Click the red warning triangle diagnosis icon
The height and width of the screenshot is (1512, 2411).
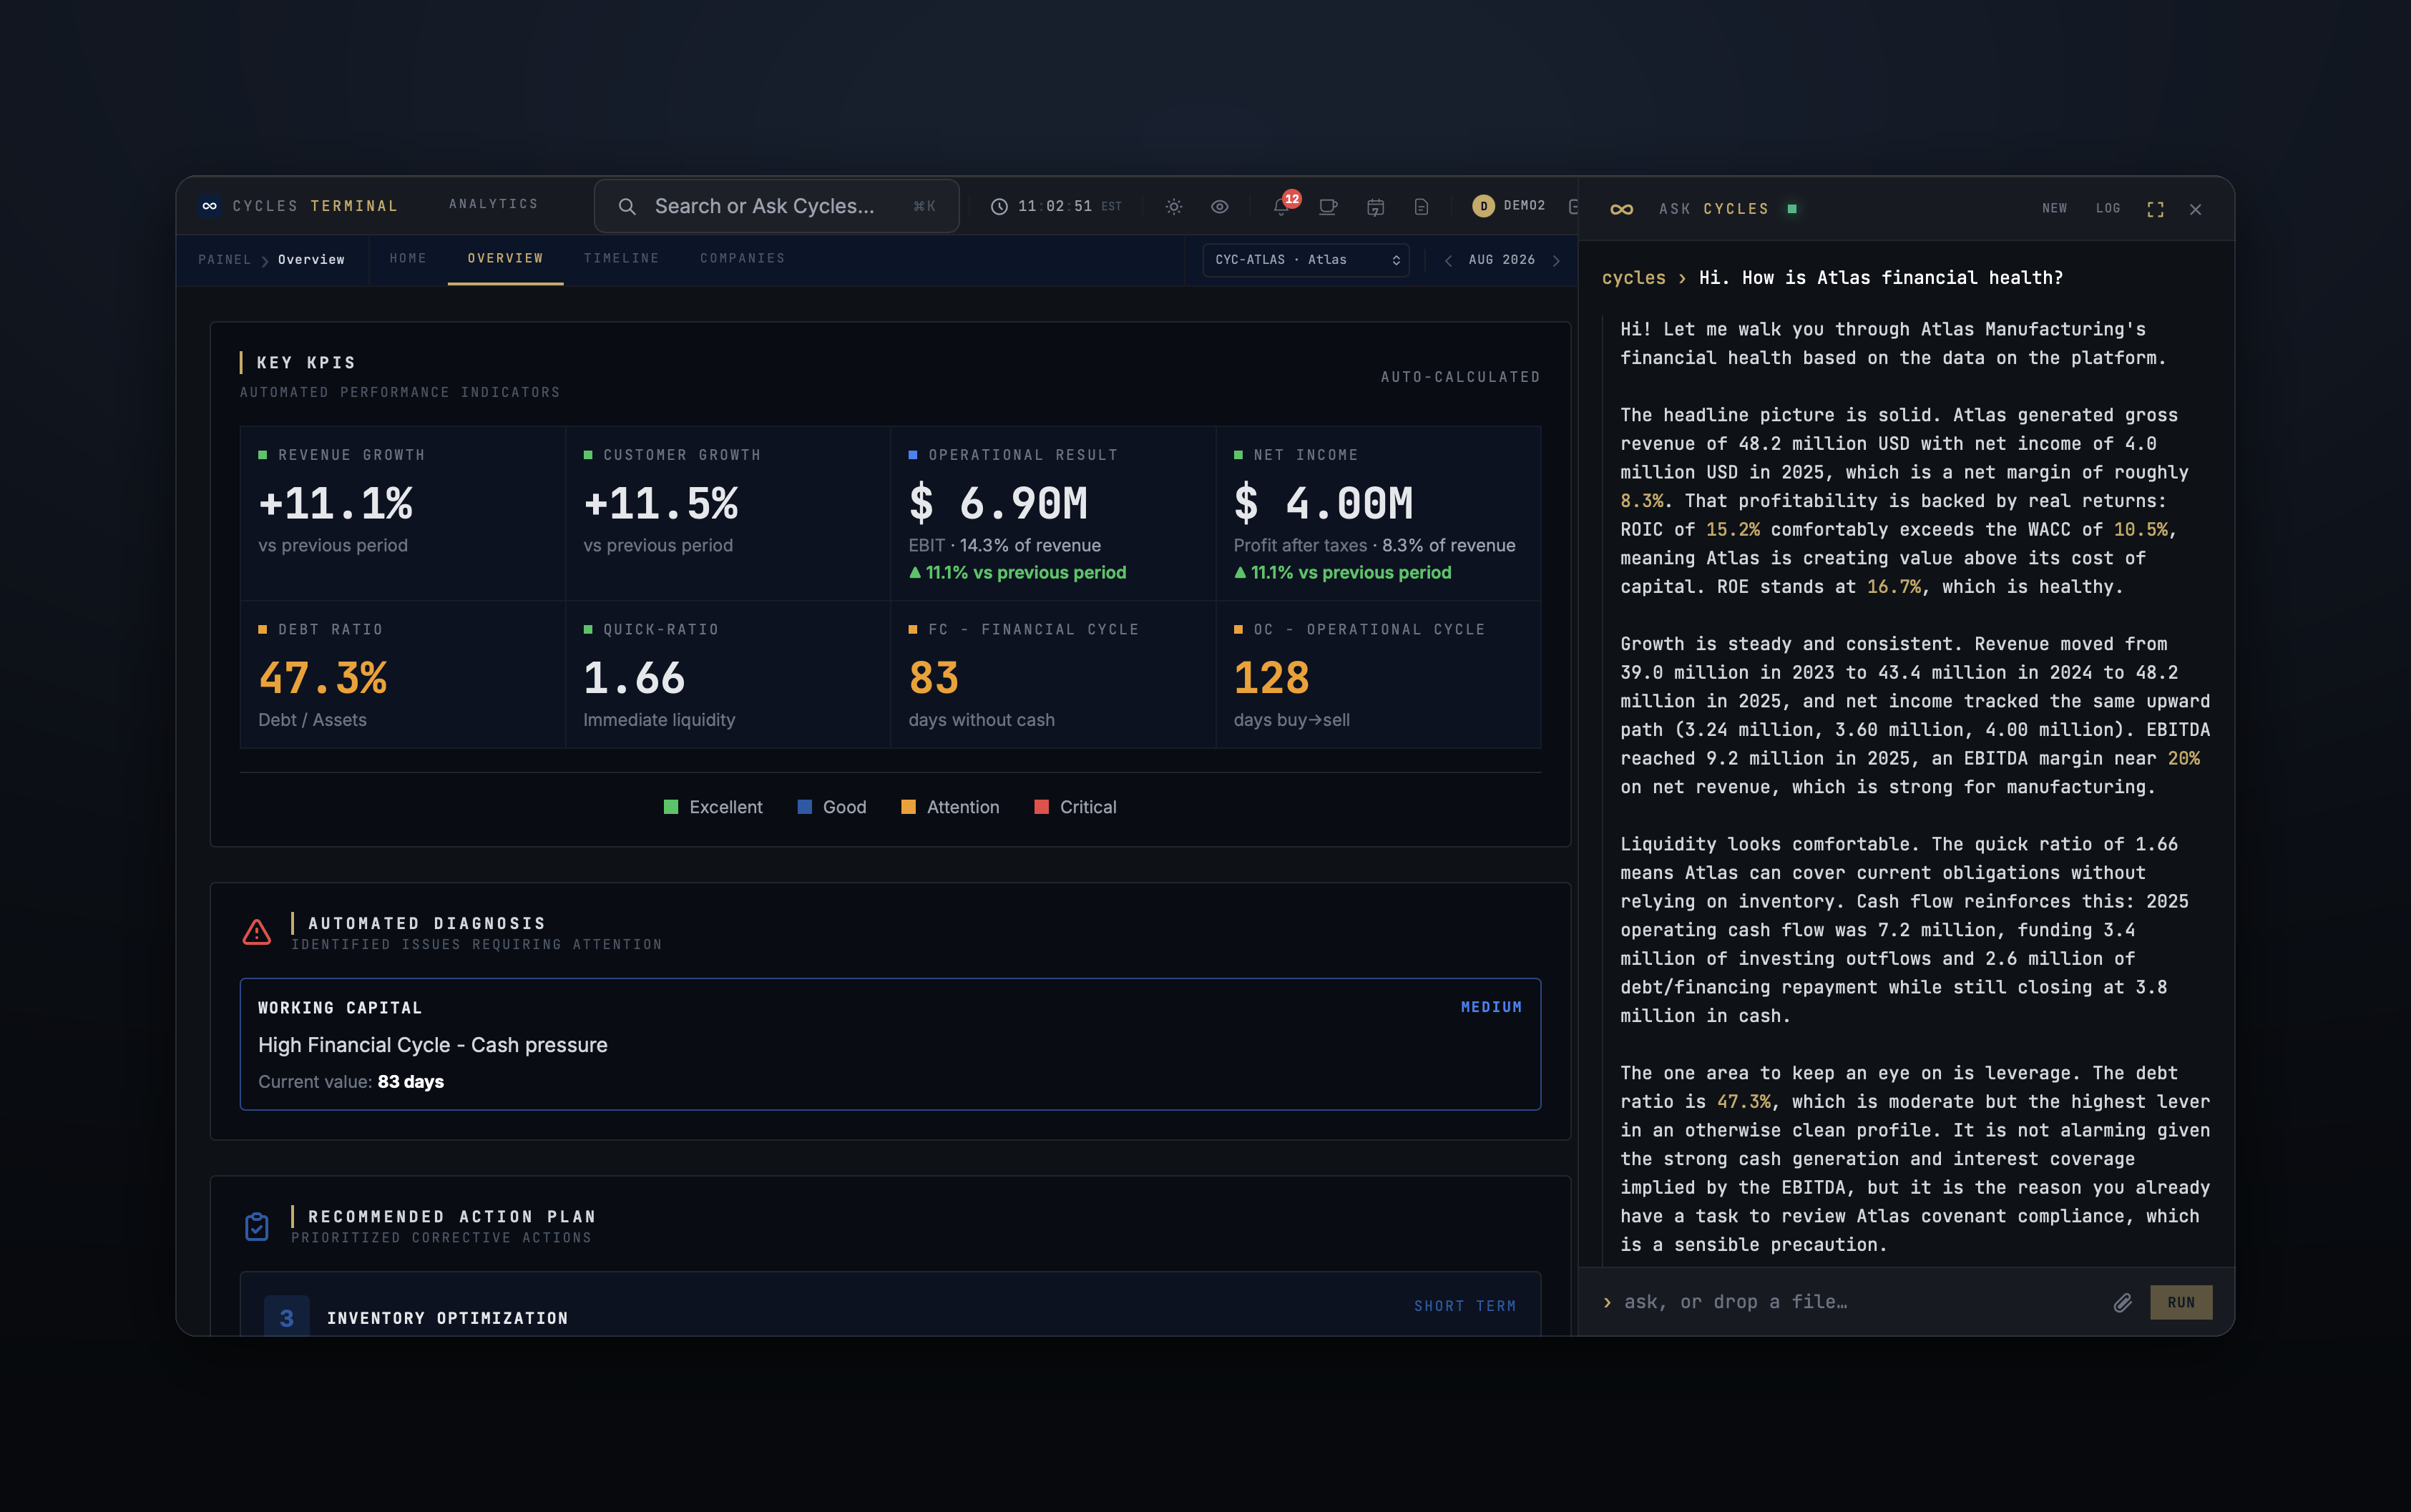[257, 932]
